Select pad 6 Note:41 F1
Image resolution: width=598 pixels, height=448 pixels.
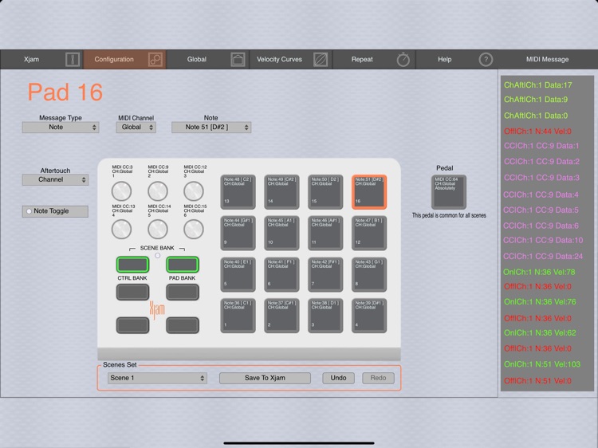(x=281, y=274)
